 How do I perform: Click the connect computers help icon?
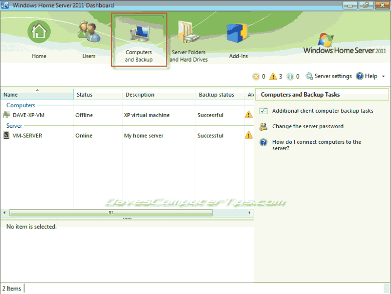pos(263,142)
